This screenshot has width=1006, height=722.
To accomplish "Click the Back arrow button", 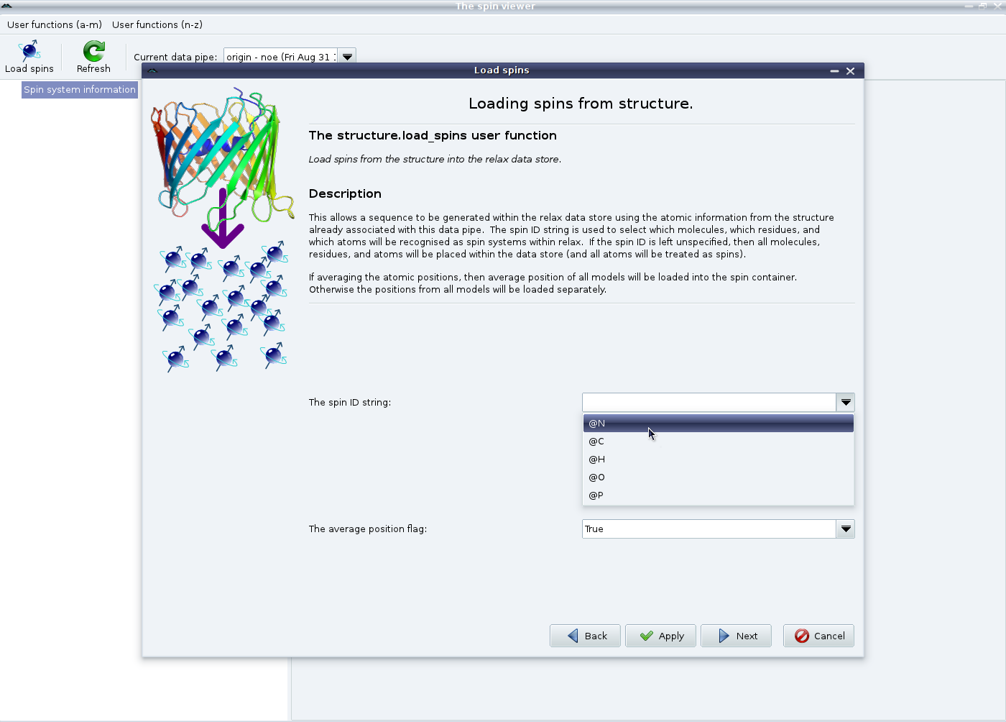I will (x=585, y=636).
